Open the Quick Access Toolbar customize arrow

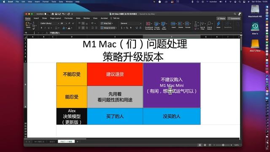[x=72, y=14]
